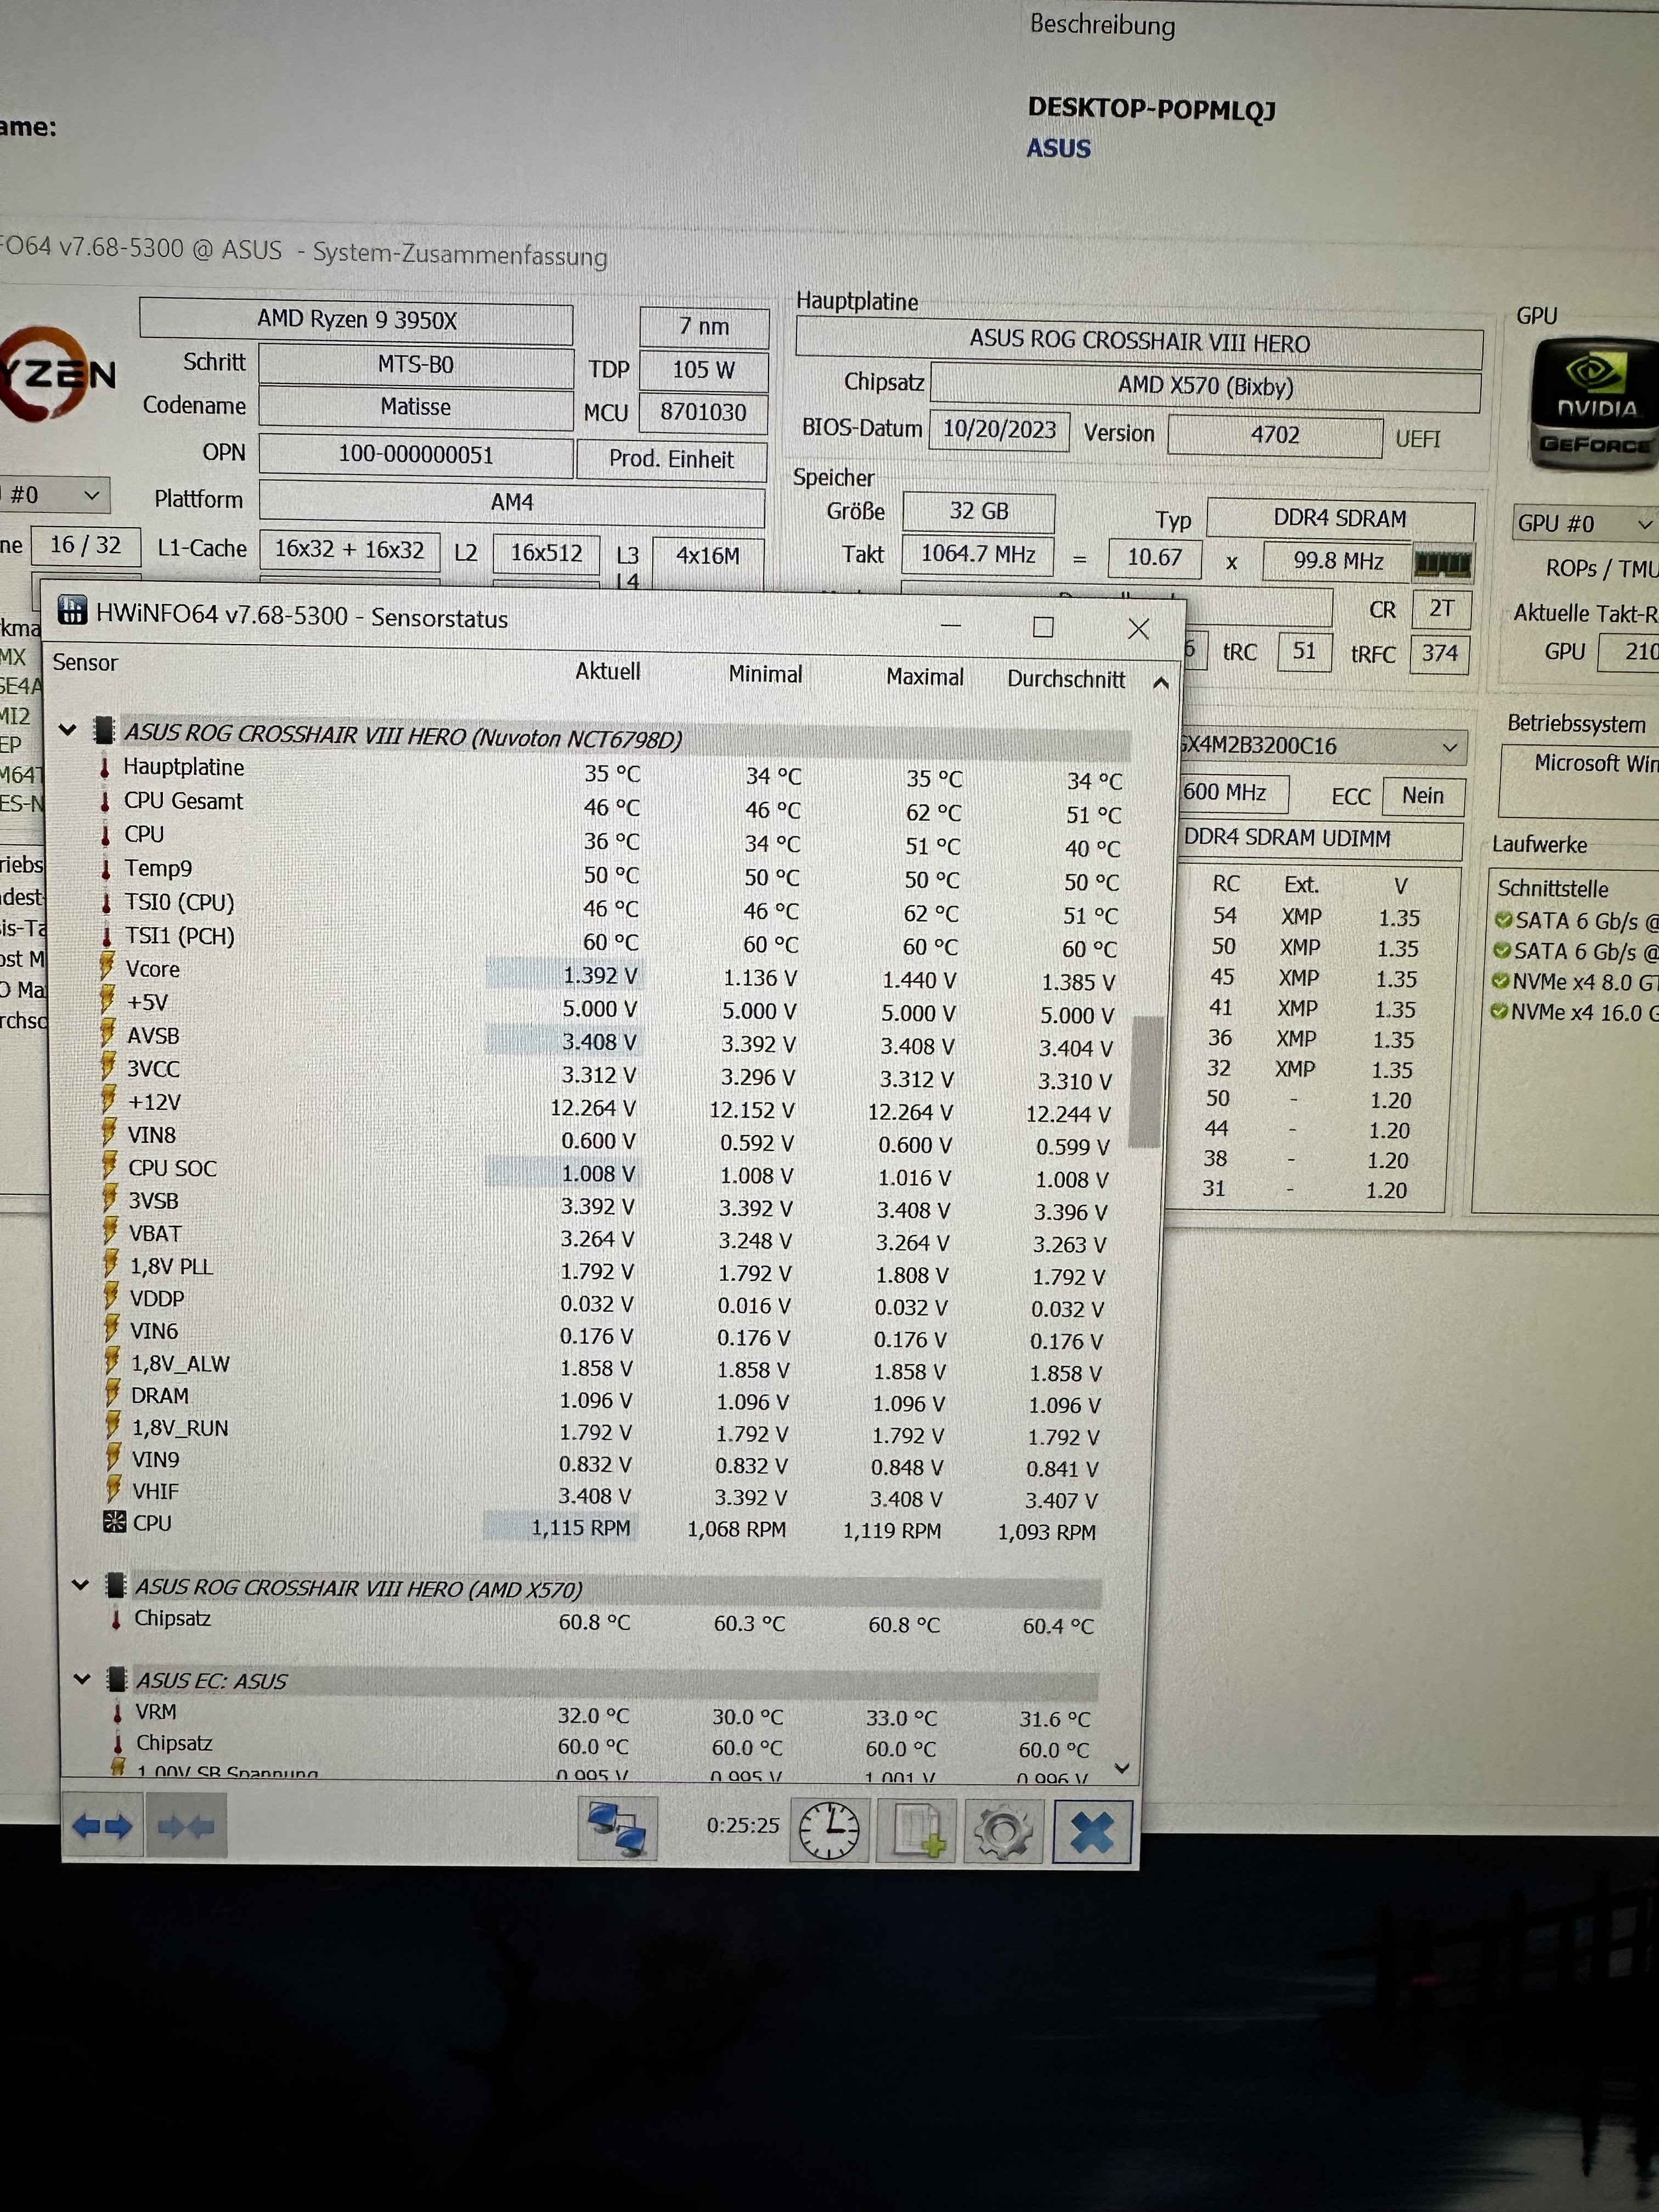Click the log file with plus icon
The height and width of the screenshot is (2212, 1659).
(x=917, y=1831)
